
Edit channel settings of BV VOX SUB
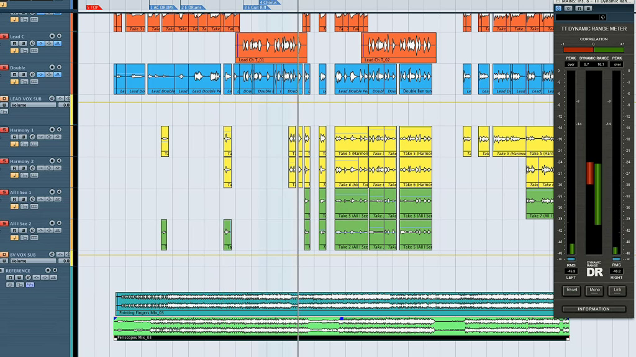tap(52, 254)
